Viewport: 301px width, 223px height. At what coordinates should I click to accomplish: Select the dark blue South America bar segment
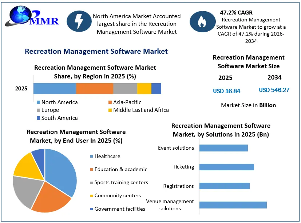(156, 89)
